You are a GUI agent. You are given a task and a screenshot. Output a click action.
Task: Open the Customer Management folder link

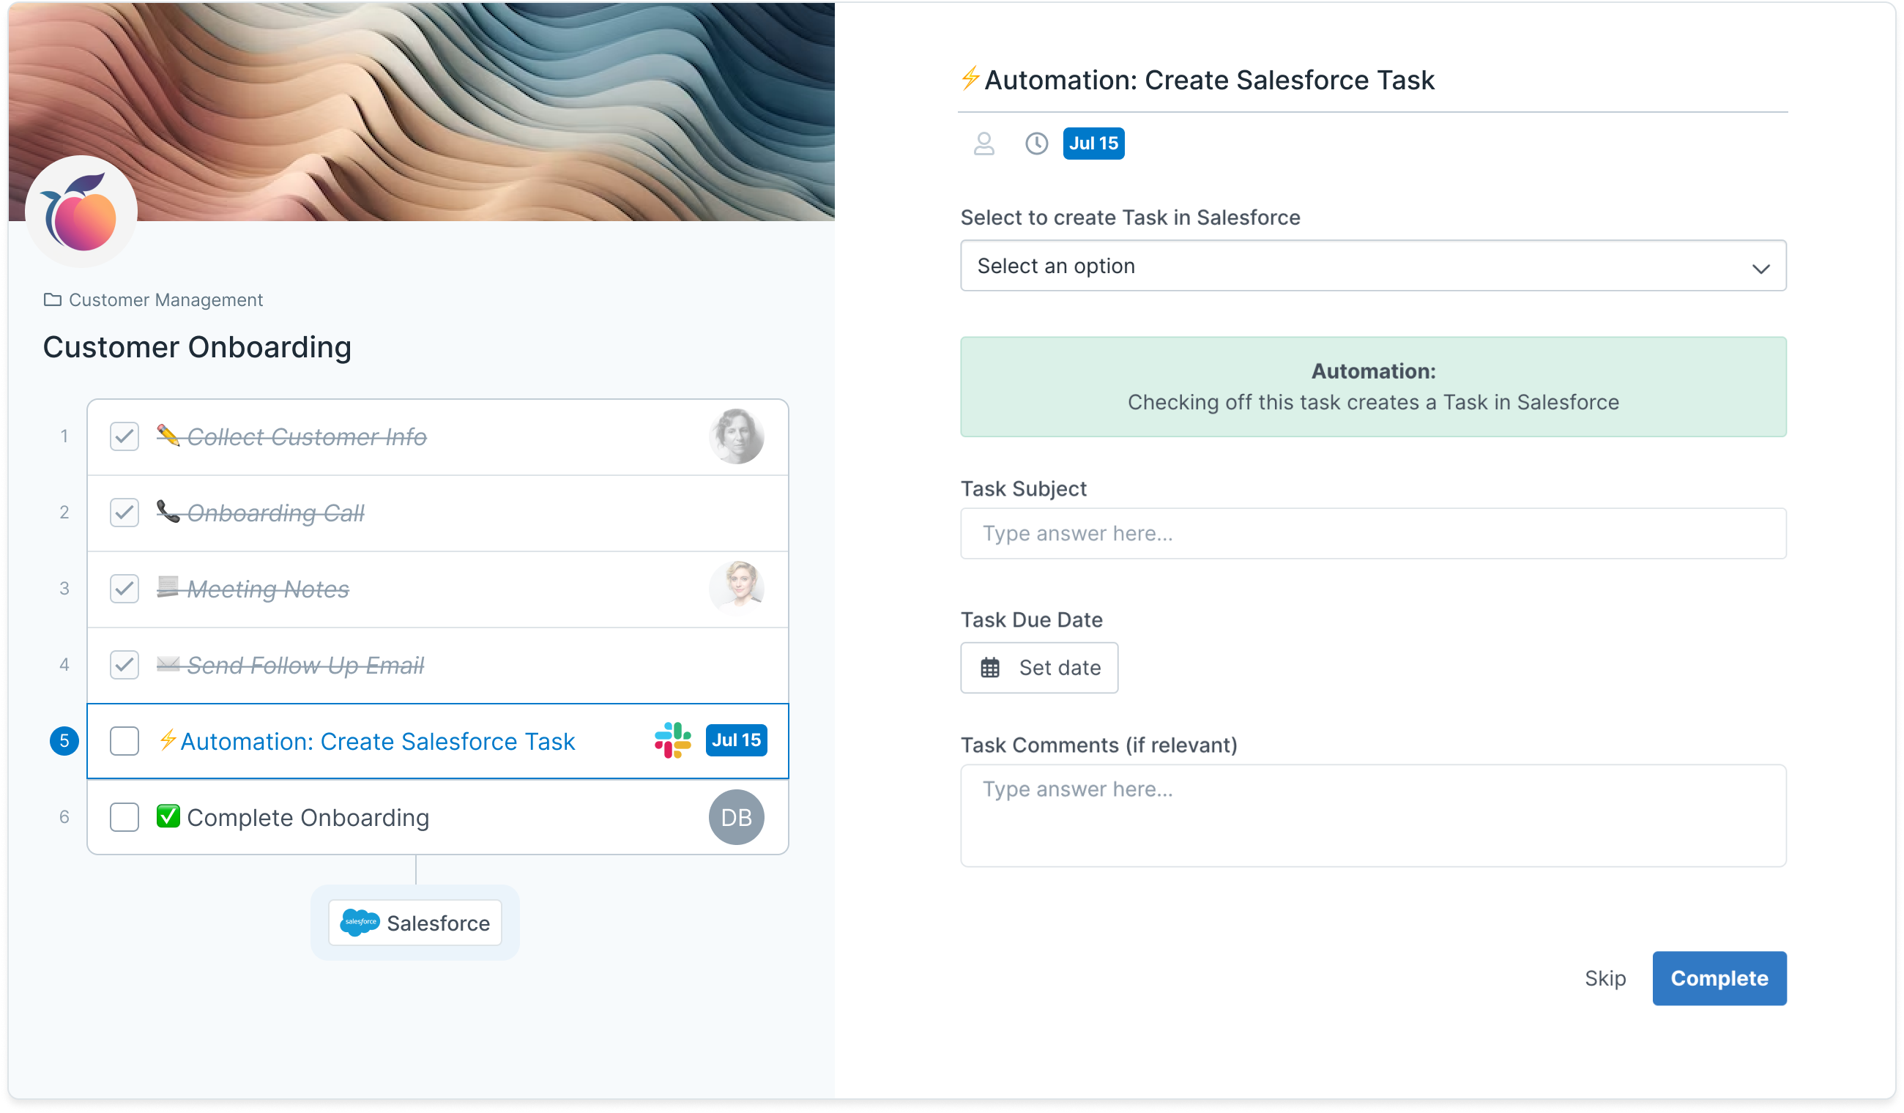point(153,300)
